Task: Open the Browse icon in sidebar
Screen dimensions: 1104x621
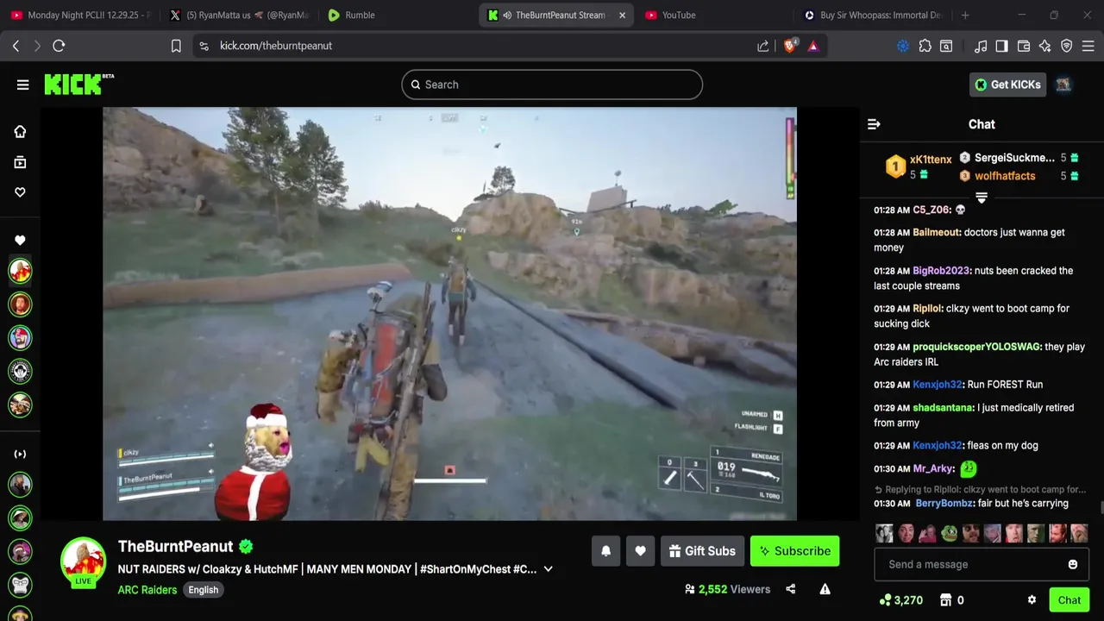Action: [20, 162]
